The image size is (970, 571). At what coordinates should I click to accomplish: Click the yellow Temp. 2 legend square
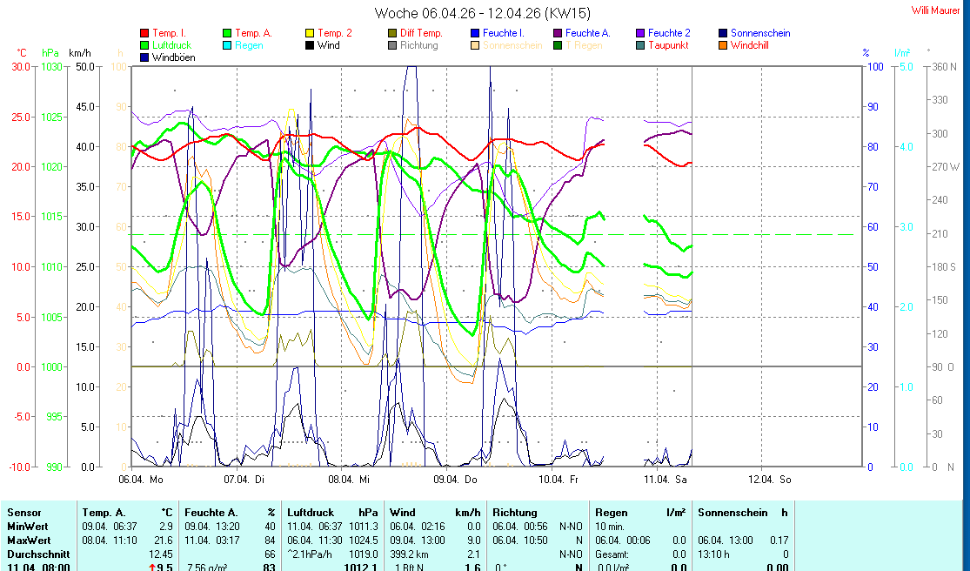(x=310, y=33)
